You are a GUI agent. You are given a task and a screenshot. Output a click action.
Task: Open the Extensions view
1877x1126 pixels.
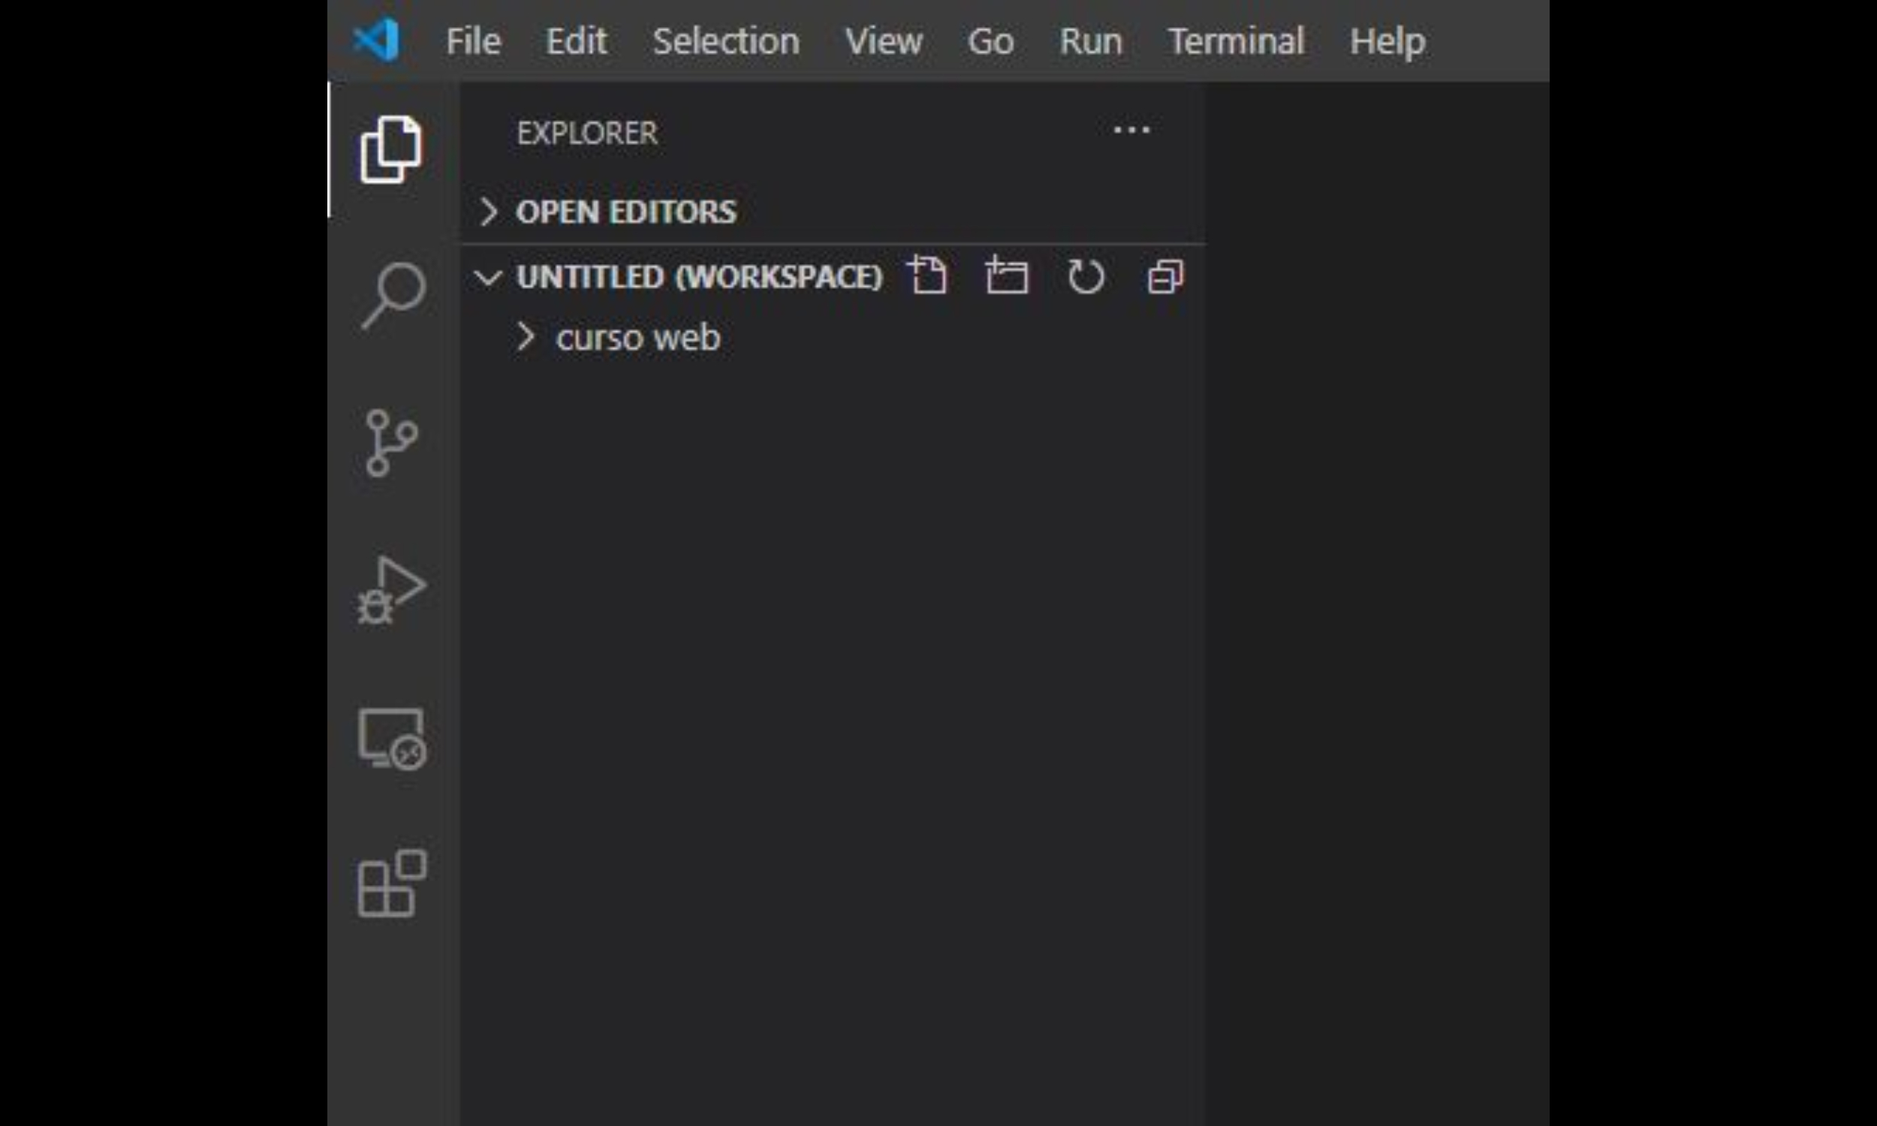click(x=392, y=884)
